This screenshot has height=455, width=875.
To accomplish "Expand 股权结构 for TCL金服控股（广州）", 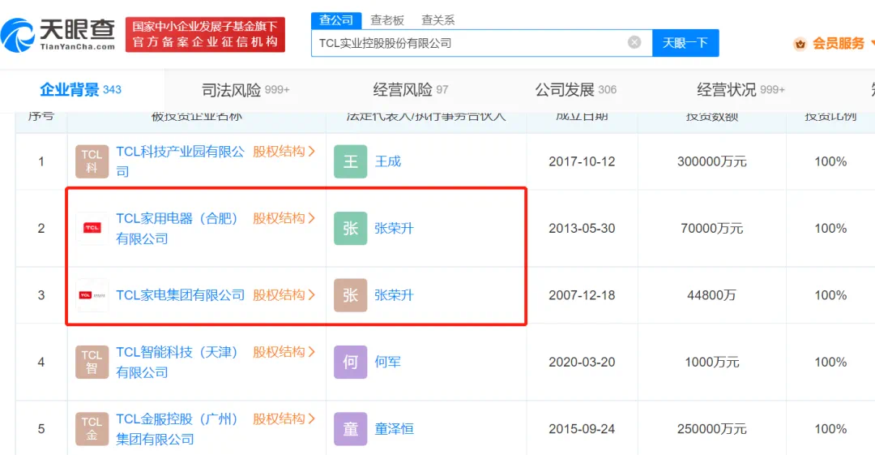I will tap(284, 419).
